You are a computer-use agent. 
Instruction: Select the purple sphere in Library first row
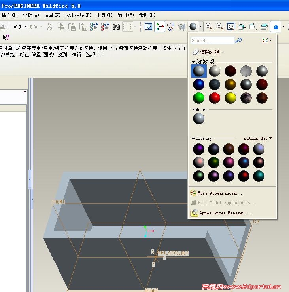tap(199, 149)
